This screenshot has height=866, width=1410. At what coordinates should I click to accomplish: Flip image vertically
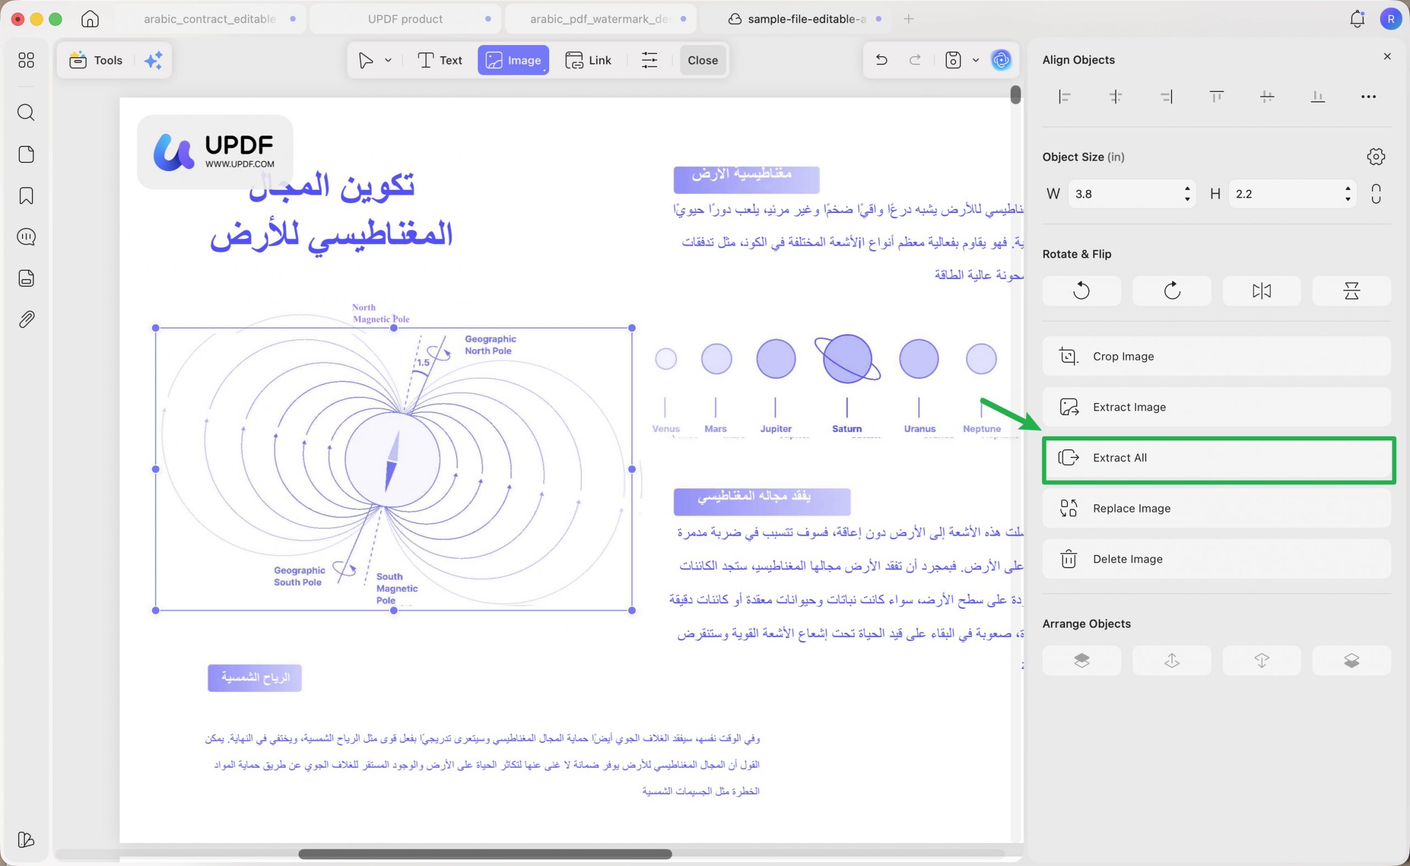pyautogui.click(x=1352, y=290)
